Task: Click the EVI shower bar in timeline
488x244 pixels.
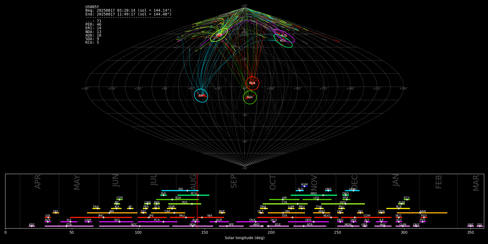Action: point(480,226)
